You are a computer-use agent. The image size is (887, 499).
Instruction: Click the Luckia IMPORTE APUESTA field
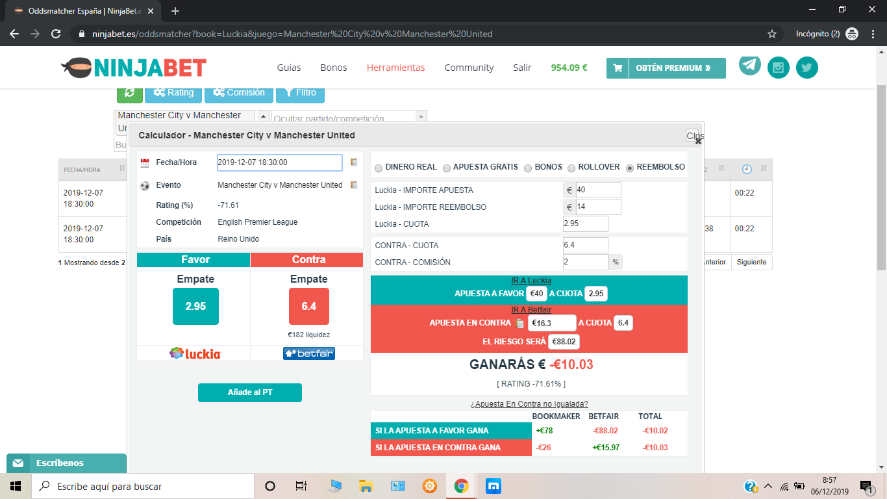pyautogui.click(x=598, y=190)
